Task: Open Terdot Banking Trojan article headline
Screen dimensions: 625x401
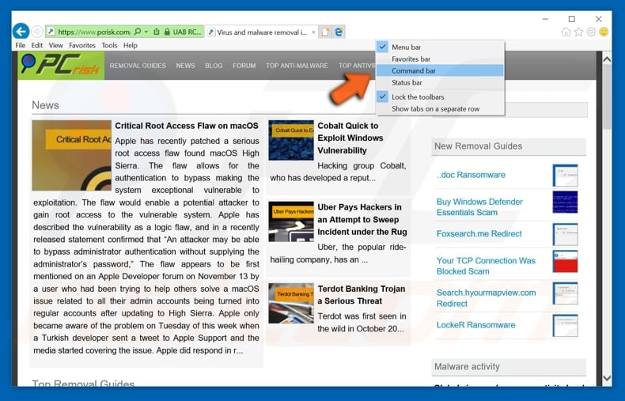Action: pyautogui.click(x=361, y=294)
